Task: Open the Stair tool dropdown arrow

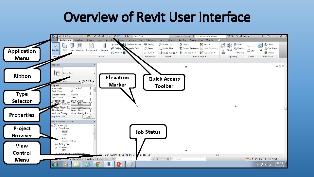Action: click(x=154, y=53)
